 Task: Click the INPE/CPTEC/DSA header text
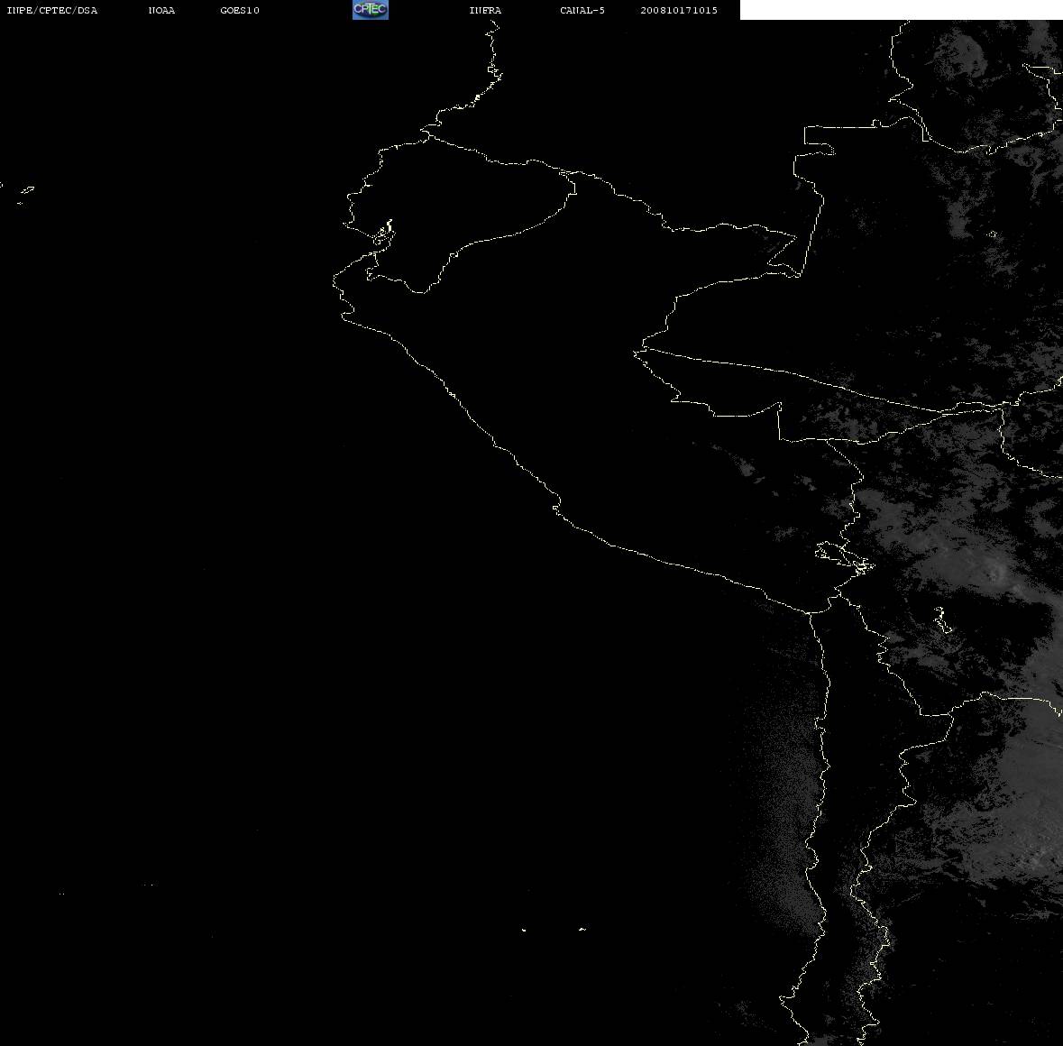[51, 10]
